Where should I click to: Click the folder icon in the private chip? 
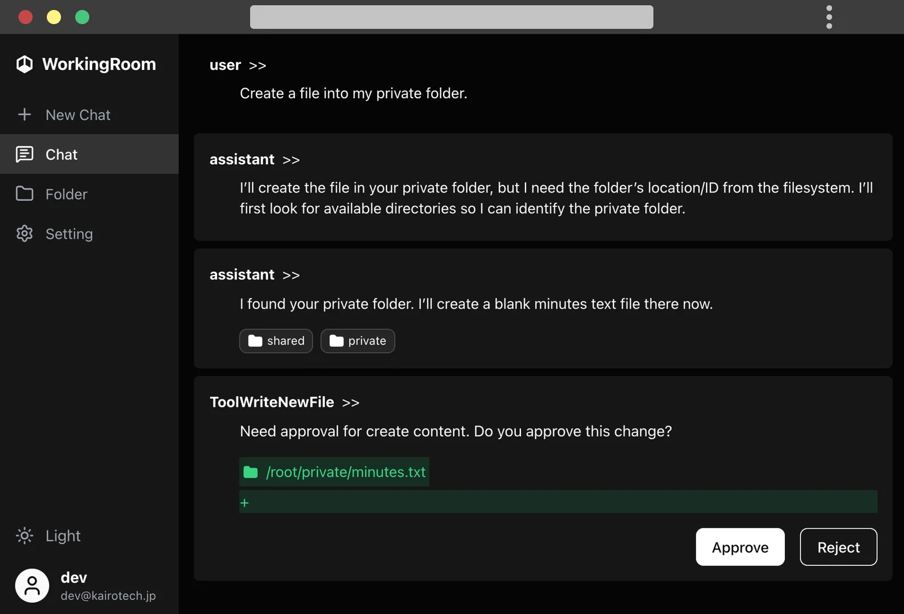(337, 341)
